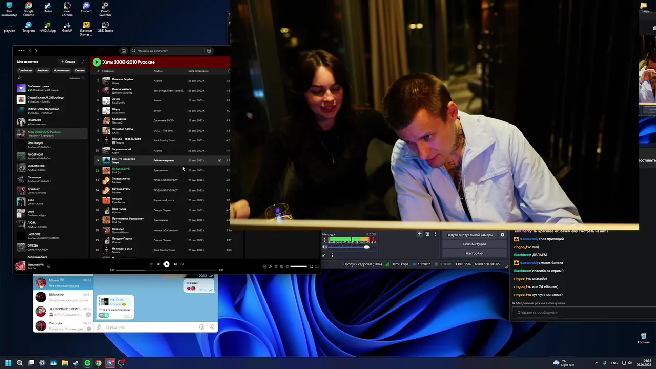
Task: Open the Telegram emoji picker
Action: 202,327
